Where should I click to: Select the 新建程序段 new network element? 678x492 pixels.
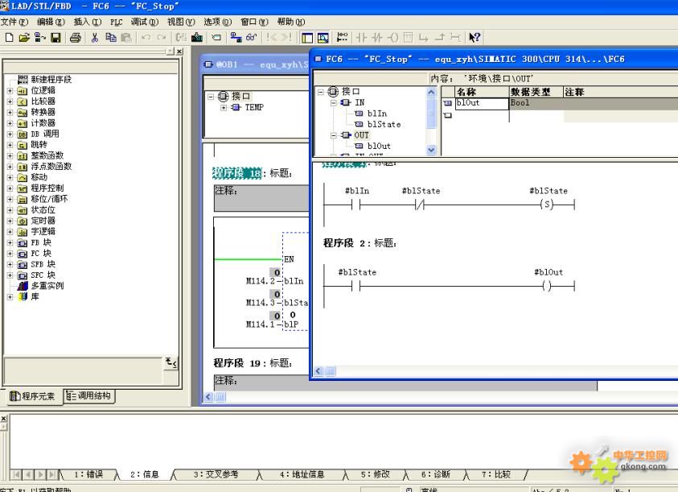point(50,80)
